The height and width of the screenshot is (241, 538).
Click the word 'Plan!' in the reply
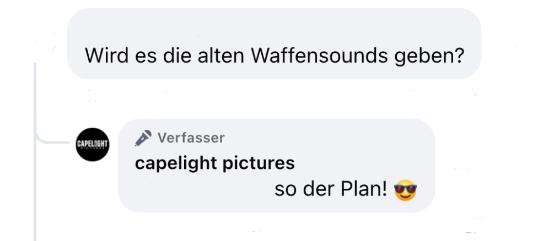[x=364, y=189]
